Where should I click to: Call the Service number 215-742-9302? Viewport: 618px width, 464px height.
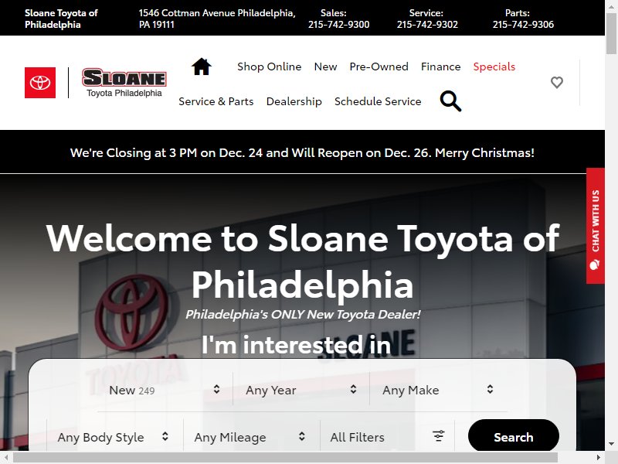click(427, 25)
